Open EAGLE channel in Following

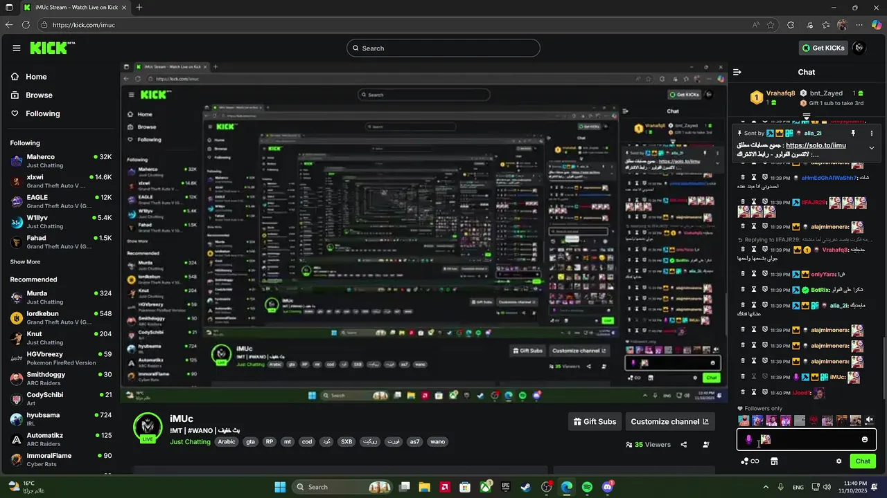(60, 201)
